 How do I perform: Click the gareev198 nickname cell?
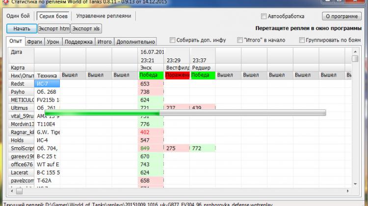22,156
